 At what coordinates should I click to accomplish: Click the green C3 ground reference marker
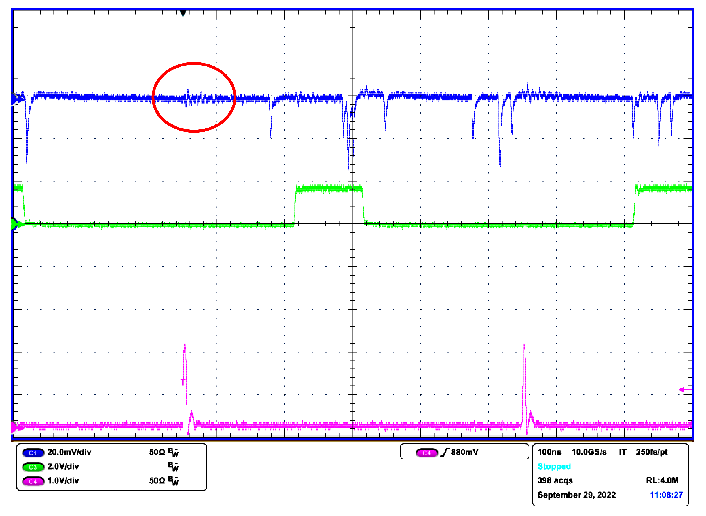(x=14, y=224)
